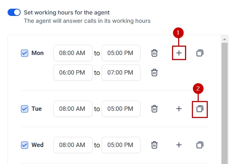Remove Tuesday's time slot with the trash icon
The height and width of the screenshot is (164, 232).
(154, 109)
